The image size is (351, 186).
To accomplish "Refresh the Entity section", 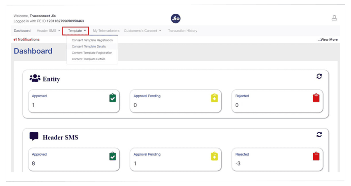I will (x=319, y=76).
